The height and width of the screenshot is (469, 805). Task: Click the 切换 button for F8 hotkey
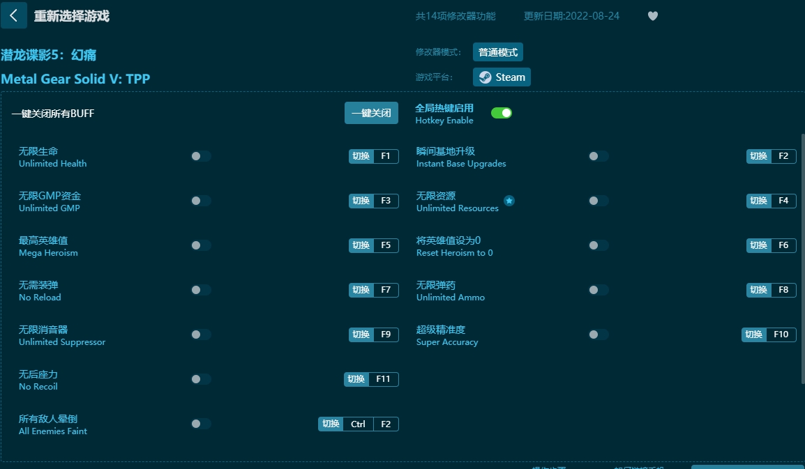tap(758, 290)
